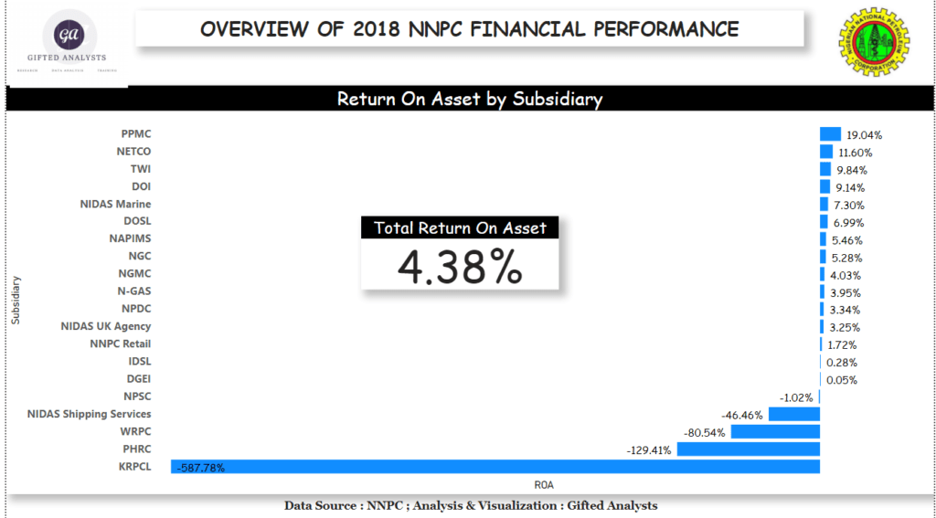
Task: Select the KRPCL bar in chart
Action: point(495,467)
